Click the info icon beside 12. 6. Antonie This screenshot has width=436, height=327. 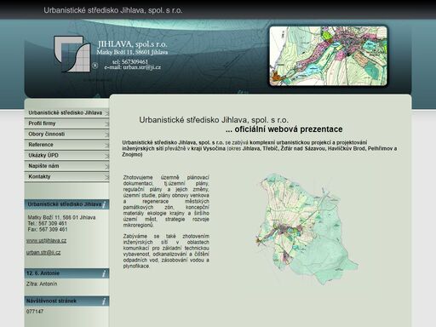point(104,273)
